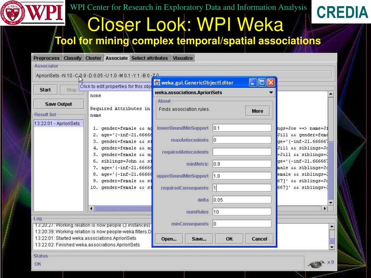The width and height of the screenshot is (371, 278).
Task: Click the Stop button
Action: click(x=71, y=90)
